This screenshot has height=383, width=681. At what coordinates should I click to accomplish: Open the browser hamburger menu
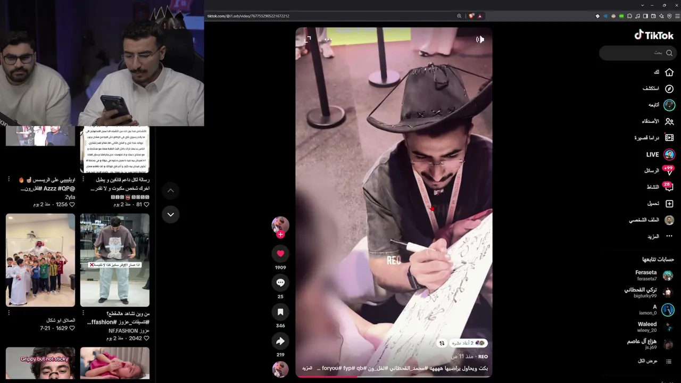click(677, 16)
